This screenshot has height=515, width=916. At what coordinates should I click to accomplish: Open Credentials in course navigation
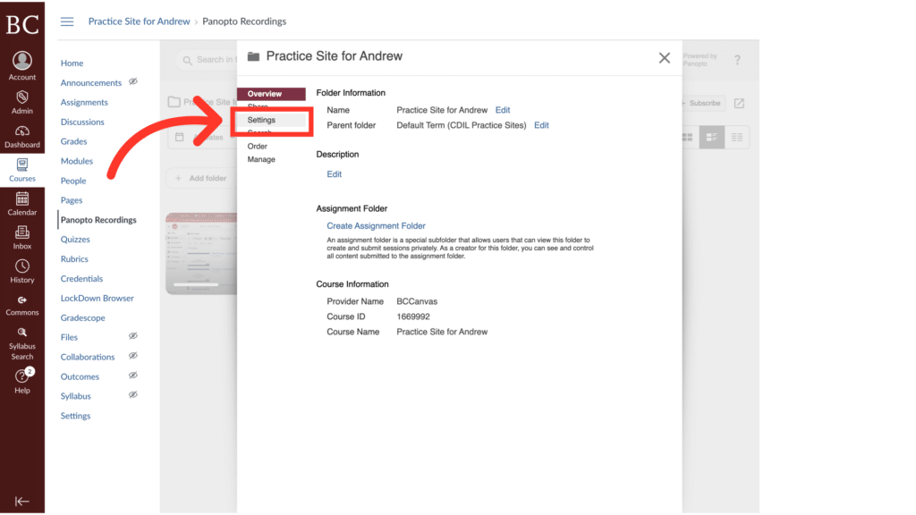coord(81,279)
